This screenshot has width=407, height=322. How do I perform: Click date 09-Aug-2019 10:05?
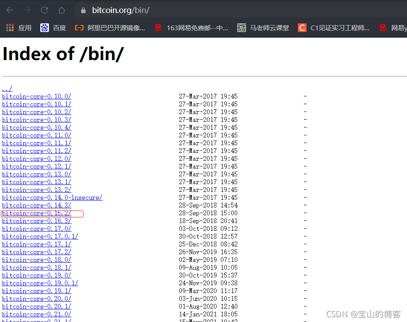[x=208, y=268]
